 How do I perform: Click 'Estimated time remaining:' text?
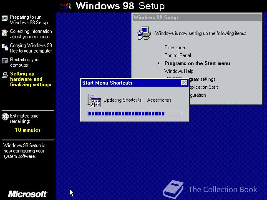pos(24,118)
